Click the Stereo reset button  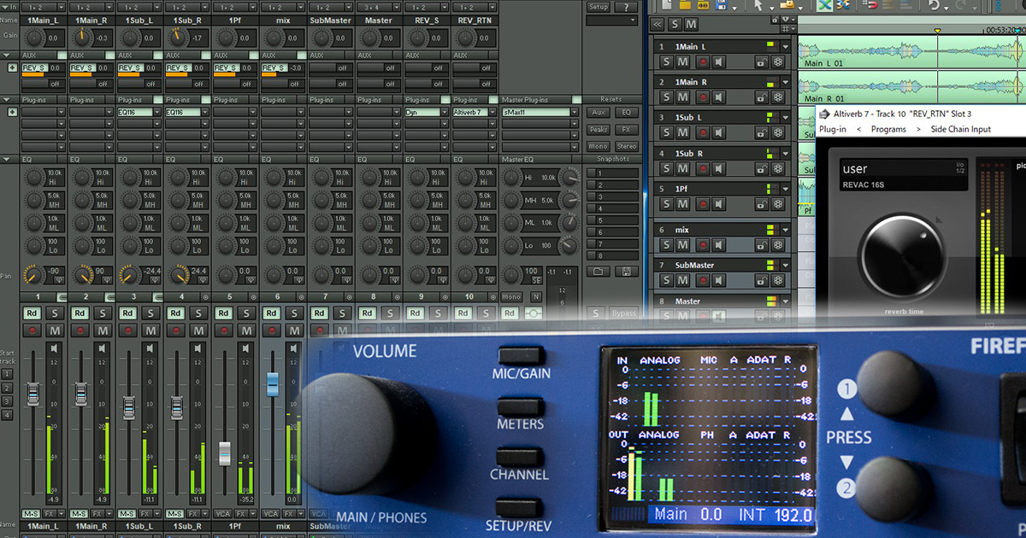coord(626,146)
